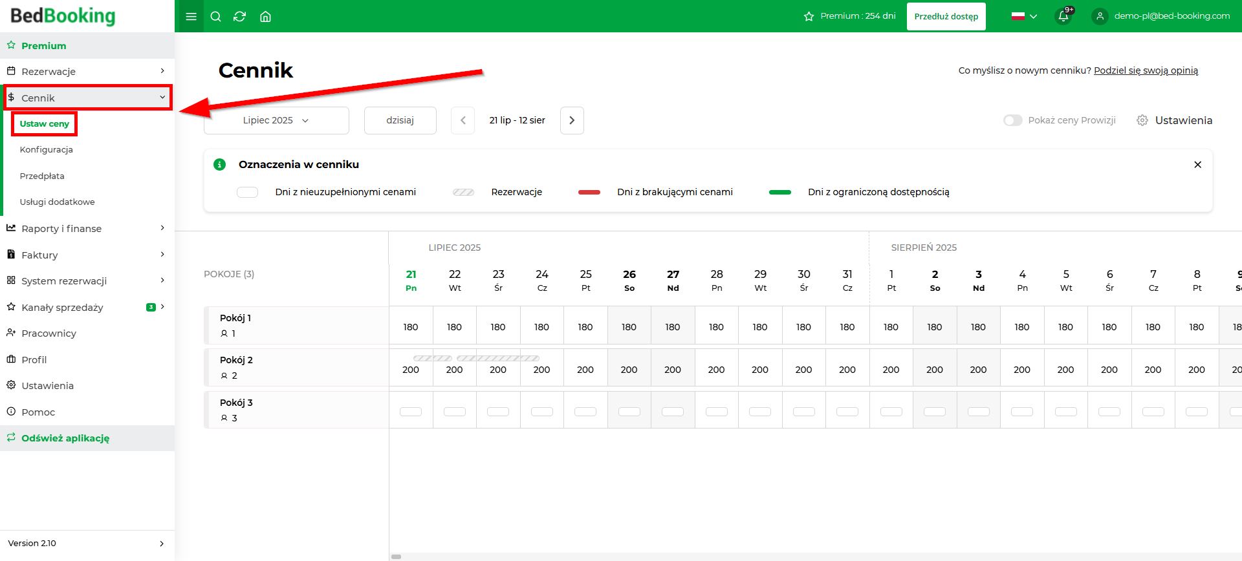Expand the Version 2.10 chevron

coord(162,544)
